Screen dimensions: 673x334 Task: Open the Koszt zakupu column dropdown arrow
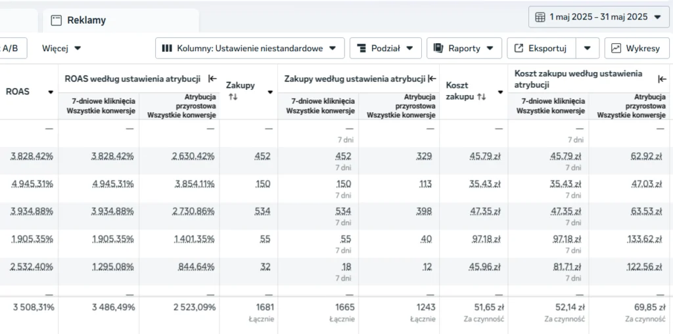point(500,92)
